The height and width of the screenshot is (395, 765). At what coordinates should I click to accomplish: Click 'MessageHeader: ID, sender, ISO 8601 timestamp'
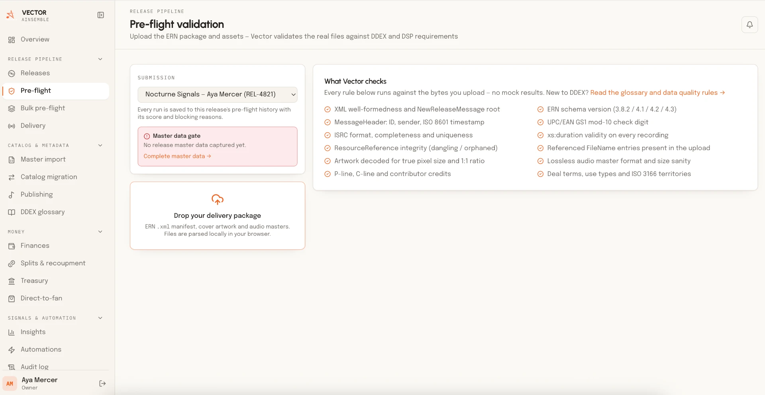click(x=409, y=122)
